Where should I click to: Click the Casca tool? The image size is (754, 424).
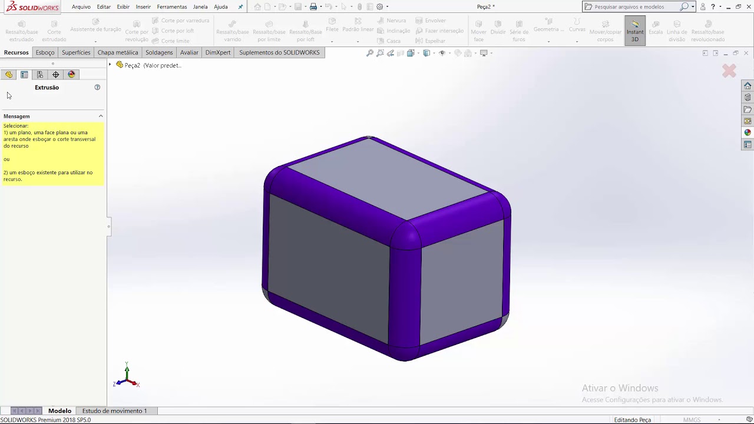coord(389,41)
